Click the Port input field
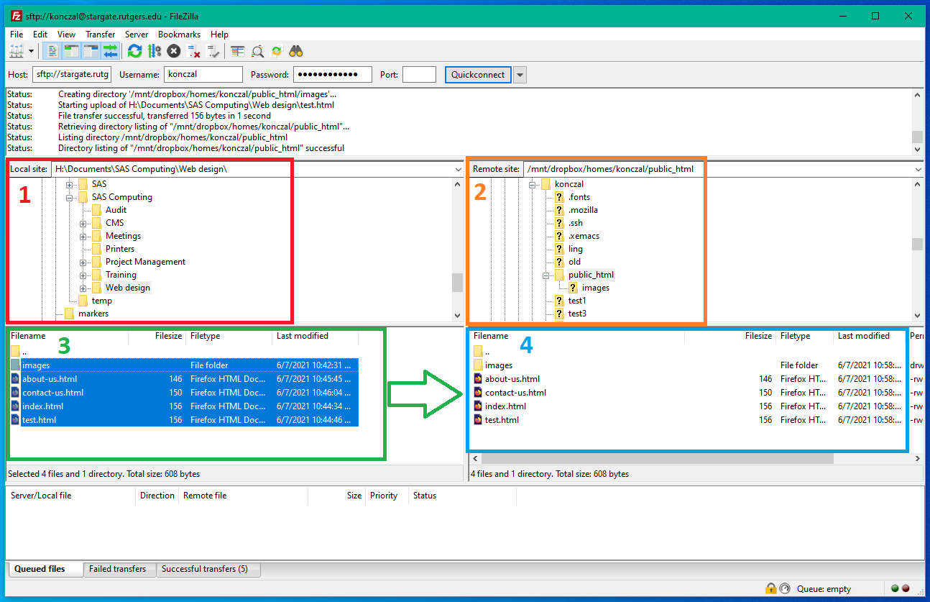This screenshot has width=930, height=602. (419, 75)
